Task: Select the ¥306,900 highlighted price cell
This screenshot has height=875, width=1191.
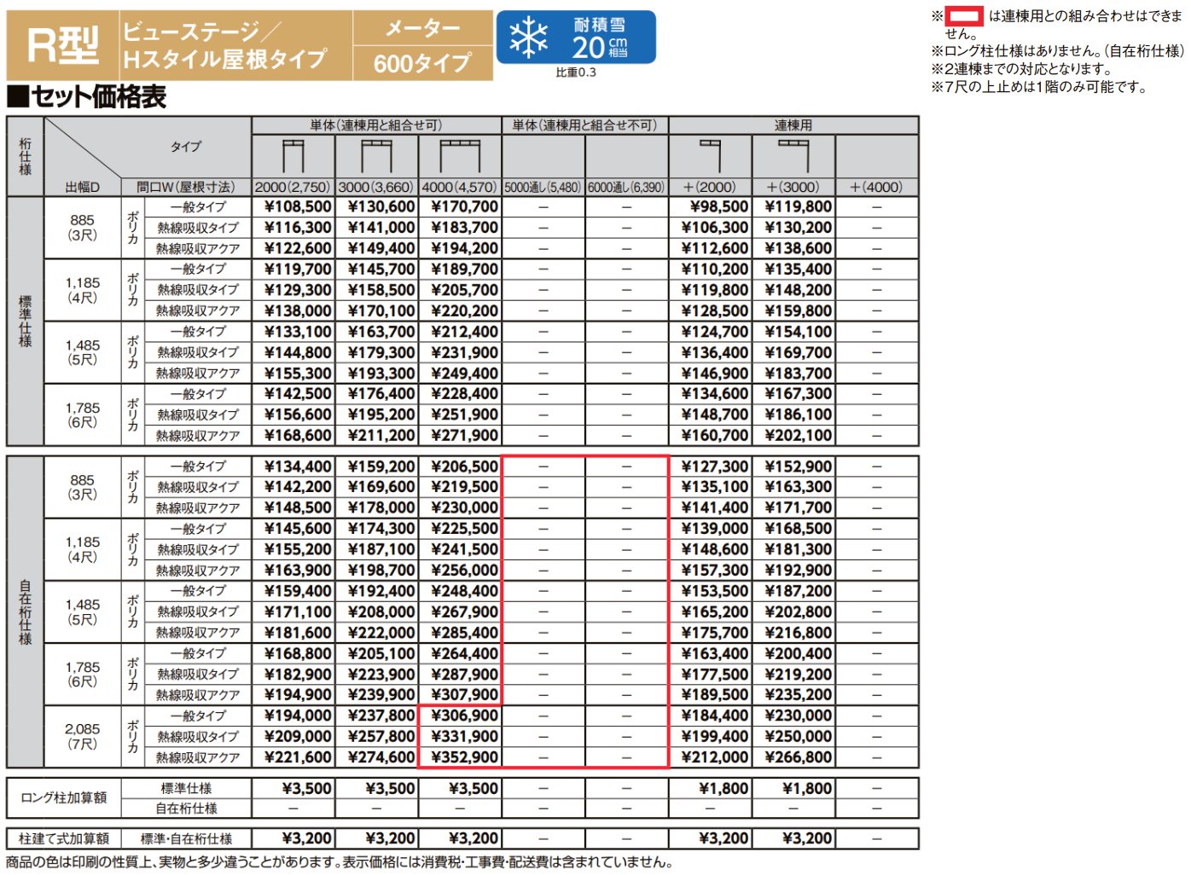Action: [465, 716]
